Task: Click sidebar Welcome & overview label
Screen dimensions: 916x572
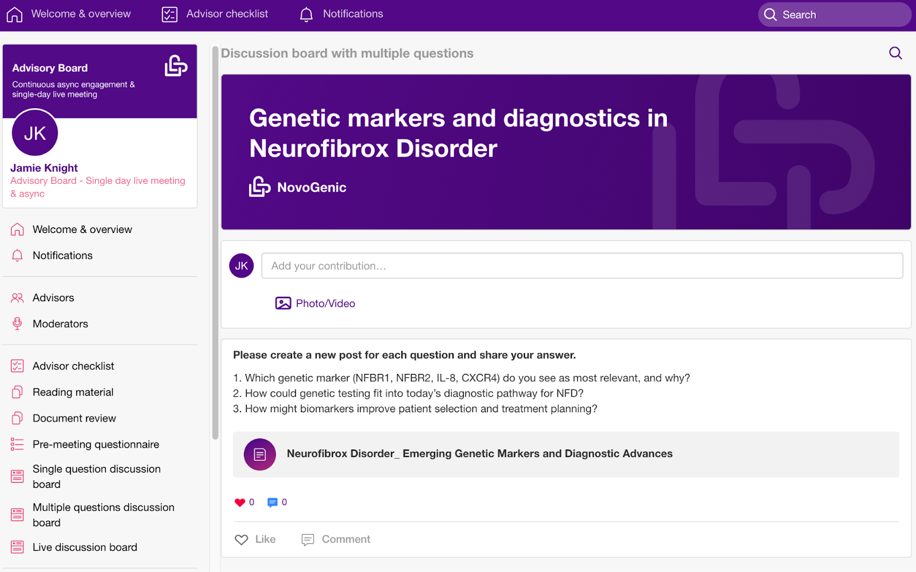Action: tap(82, 230)
